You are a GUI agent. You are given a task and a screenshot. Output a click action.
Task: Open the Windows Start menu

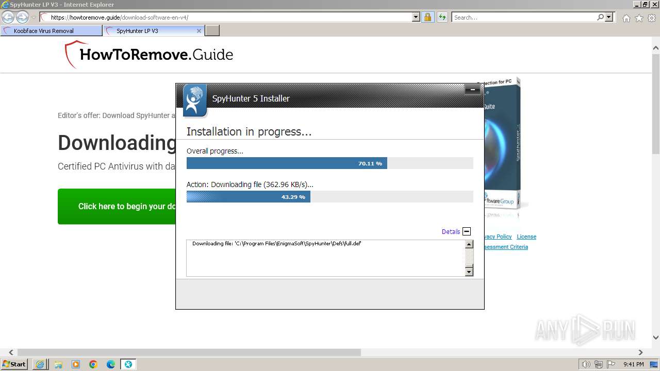(14, 364)
